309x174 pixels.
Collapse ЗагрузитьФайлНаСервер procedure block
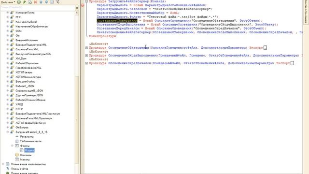pos(86,1)
